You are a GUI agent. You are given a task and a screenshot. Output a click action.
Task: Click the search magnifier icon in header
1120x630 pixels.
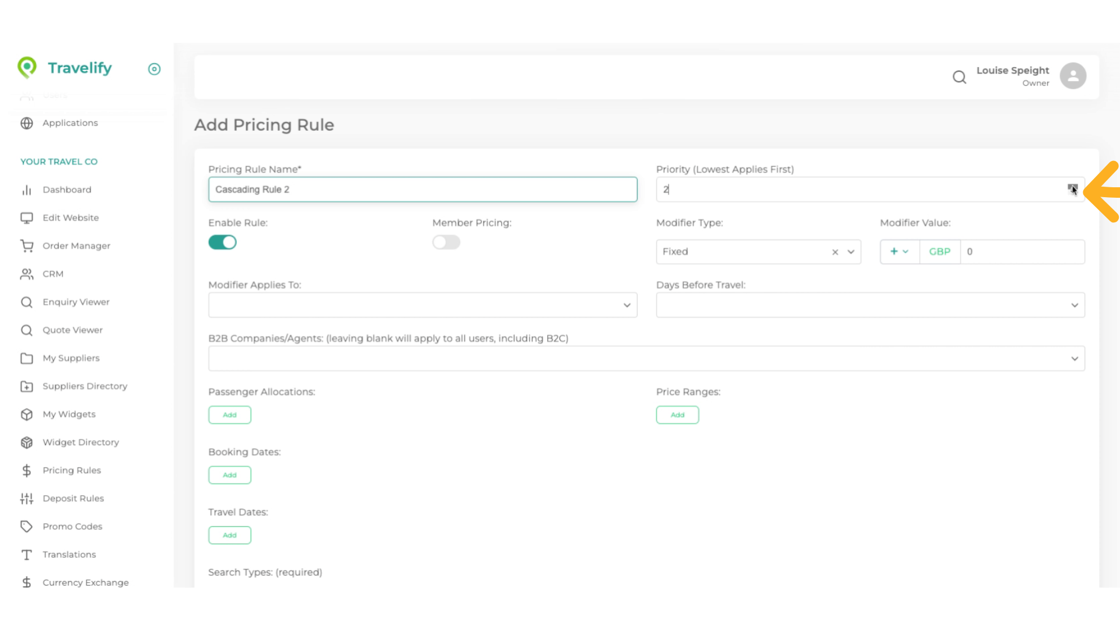959,77
